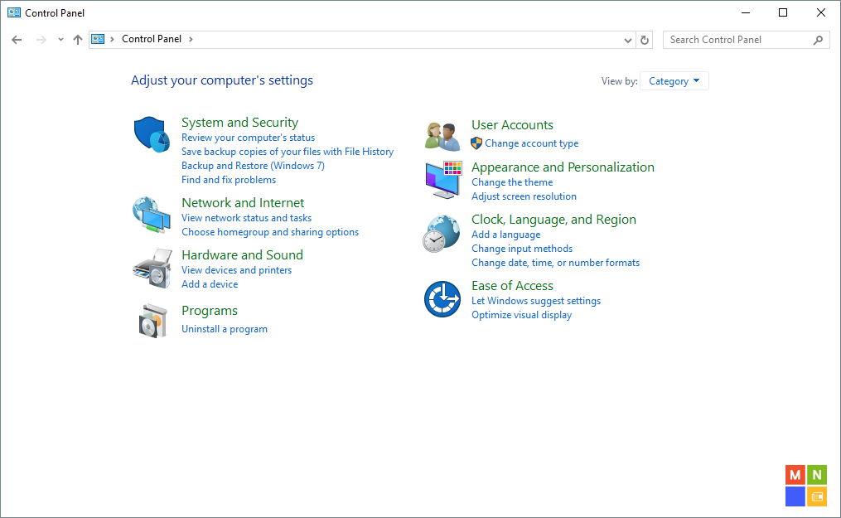
Task: Open the Appearance and Personalization monitor icon
Action: (x=443, y=180)
